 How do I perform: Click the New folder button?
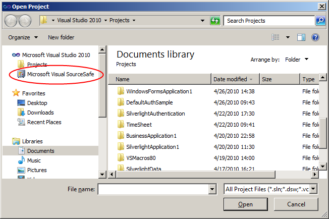(61, 37)
